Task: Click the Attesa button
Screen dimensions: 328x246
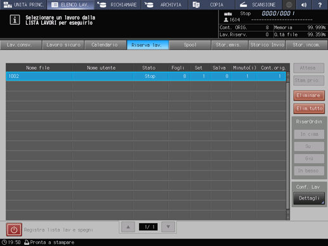Action: point(308,68)
